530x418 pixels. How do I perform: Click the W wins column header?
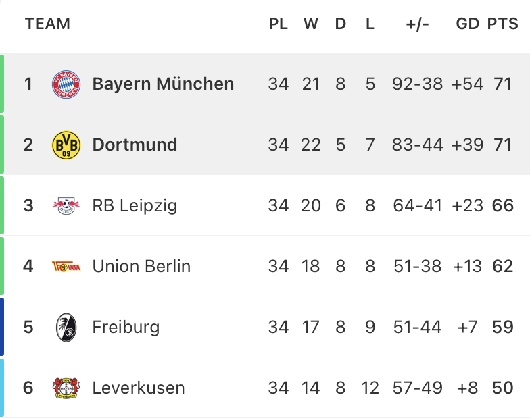tap(311, 24)
